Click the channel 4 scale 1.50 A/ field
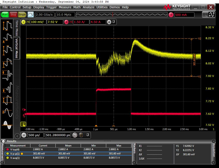 (x=81, y=22)
